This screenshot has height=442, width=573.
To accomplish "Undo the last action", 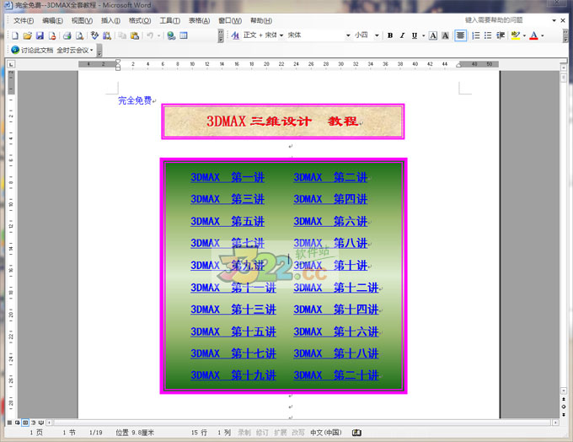I will (150, 35).
